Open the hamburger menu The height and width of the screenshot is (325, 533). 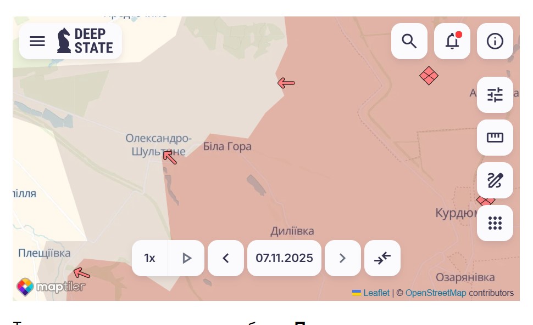click(37, 41)
